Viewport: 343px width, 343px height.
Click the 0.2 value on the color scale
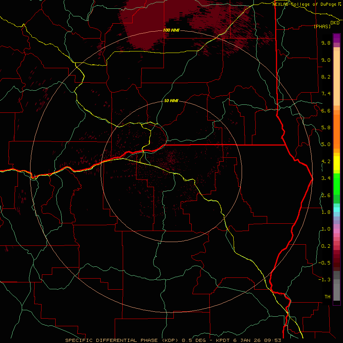coord(326,246)
